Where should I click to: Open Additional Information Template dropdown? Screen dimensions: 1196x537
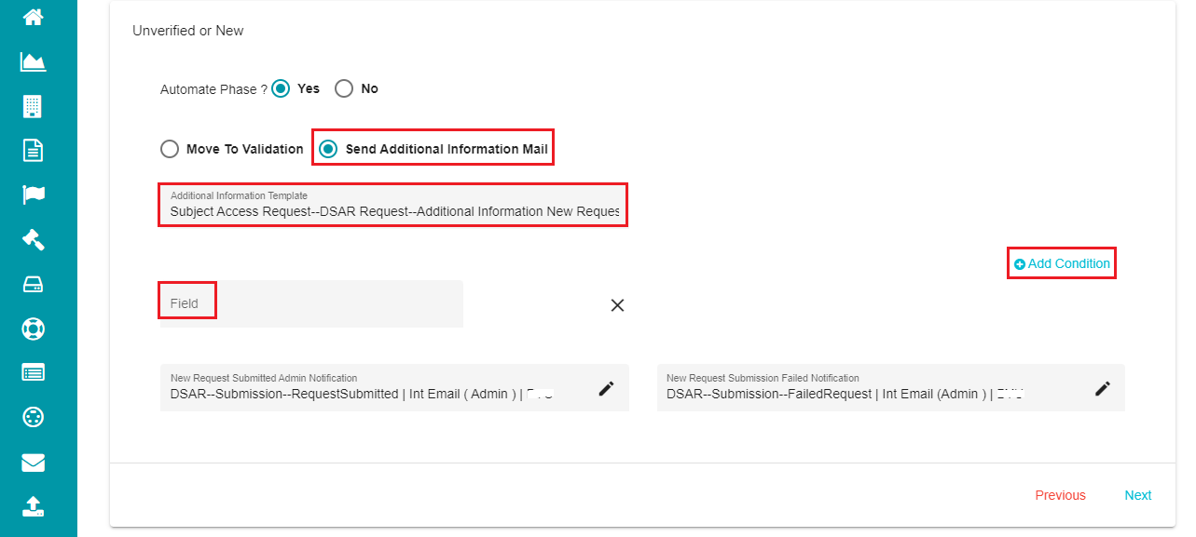coord(393,204)
